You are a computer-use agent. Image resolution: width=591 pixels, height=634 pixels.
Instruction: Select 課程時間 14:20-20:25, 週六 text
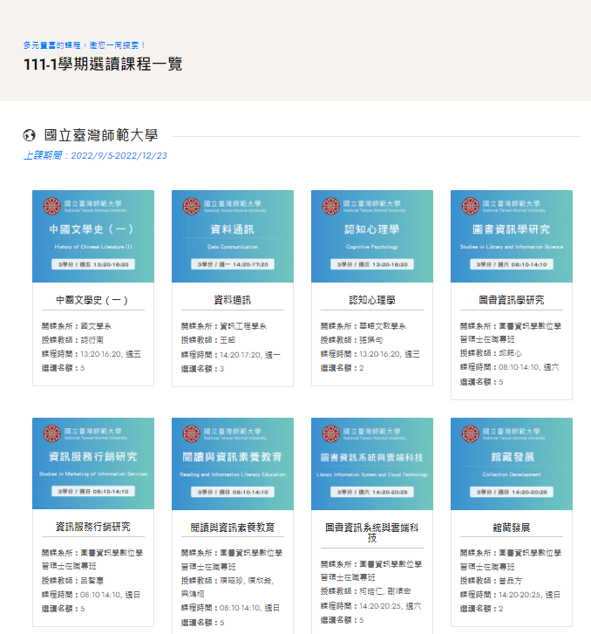[371, 606]
